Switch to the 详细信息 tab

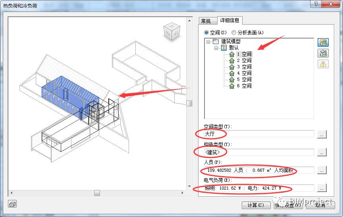230,20
